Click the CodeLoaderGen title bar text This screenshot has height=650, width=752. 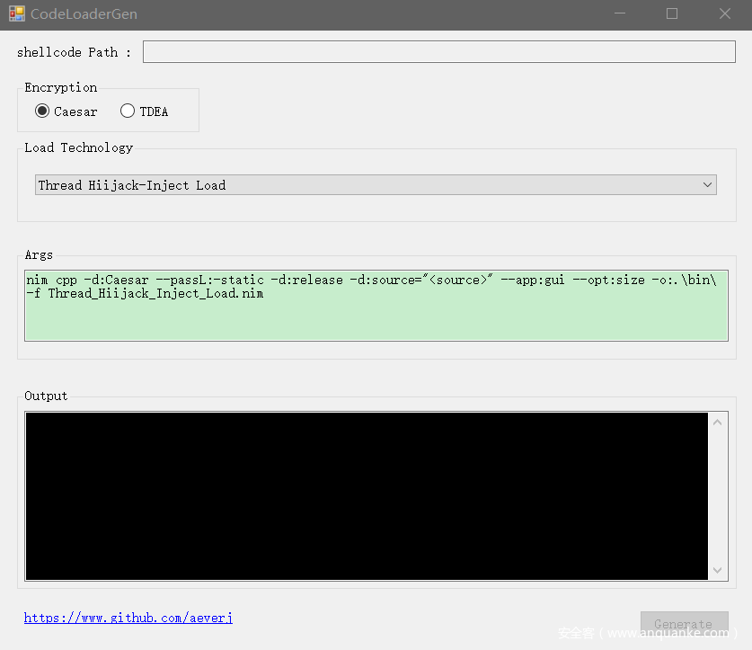(84, 14)
